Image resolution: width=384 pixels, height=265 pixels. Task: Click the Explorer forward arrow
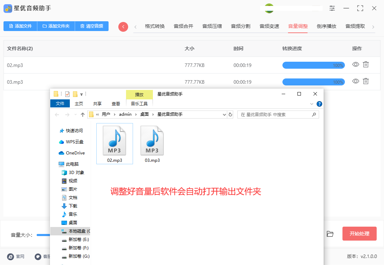[x=67, y=114]
